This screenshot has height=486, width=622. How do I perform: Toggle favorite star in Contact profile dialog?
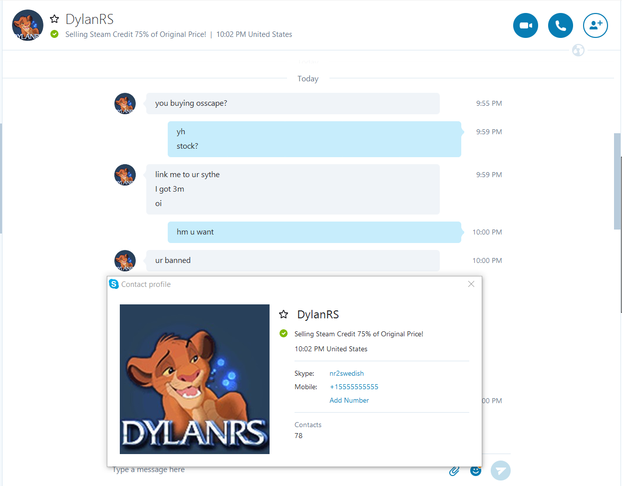(x=284, y=314)
